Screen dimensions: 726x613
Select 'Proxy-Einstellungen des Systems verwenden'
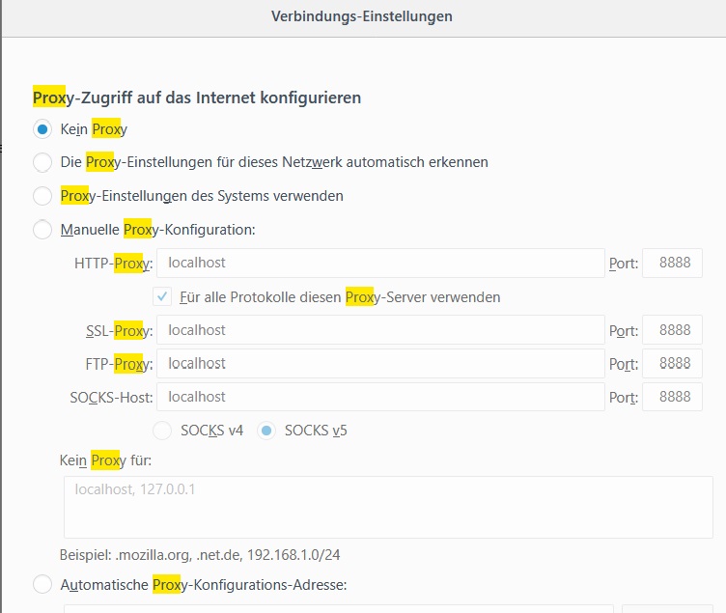pyautogui.click(x=42, y=196)
